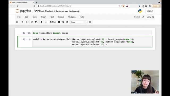
Task: Click the Brave shields lion icon
Action: coord(123,6)
